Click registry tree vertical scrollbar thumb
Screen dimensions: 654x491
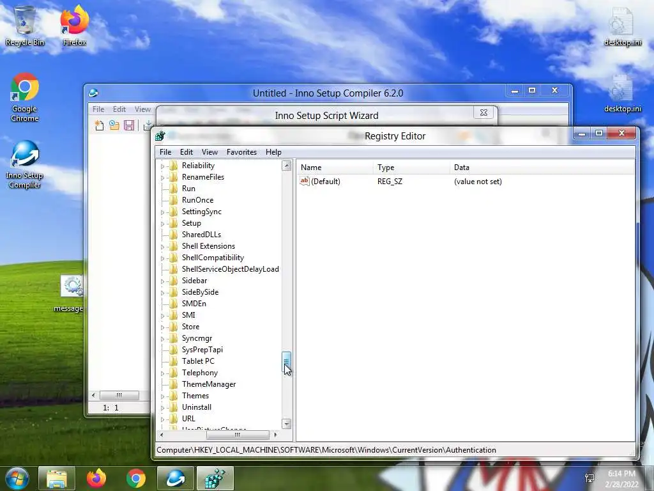tap(286, 362)
